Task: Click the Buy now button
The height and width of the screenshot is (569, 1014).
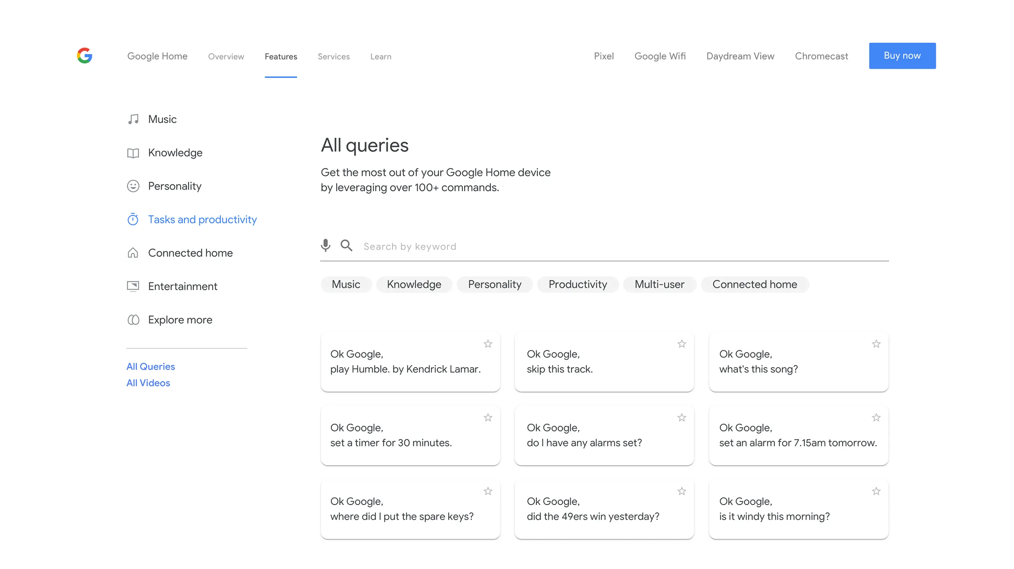Action: [x=902, y=56]
